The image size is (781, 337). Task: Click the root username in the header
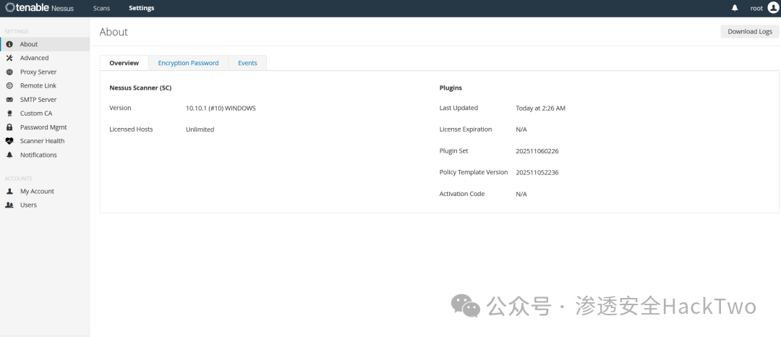756,8
